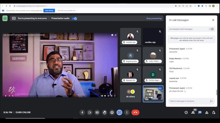Open the emoji reactions button
The height and width of the screenshot is (123, 220).
click(x=112, y=112)
